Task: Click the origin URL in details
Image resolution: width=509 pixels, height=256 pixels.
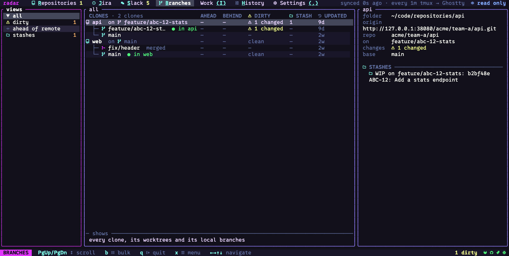Action: [x=429, y=29]
